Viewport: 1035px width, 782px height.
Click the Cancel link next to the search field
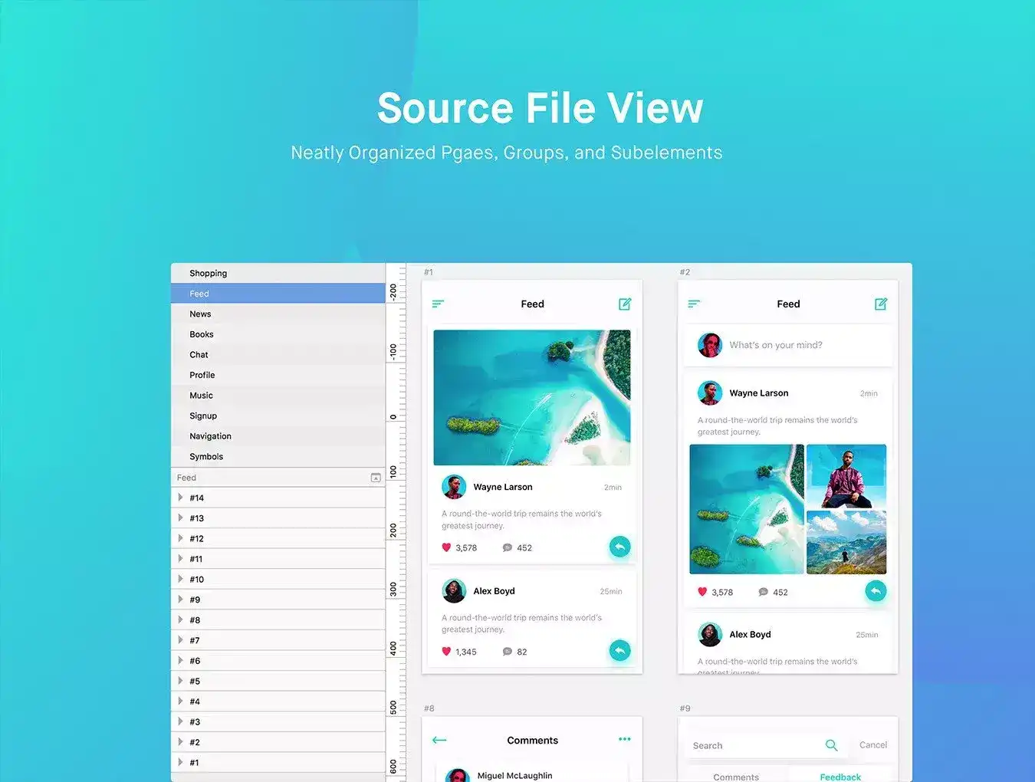(872, 745)
